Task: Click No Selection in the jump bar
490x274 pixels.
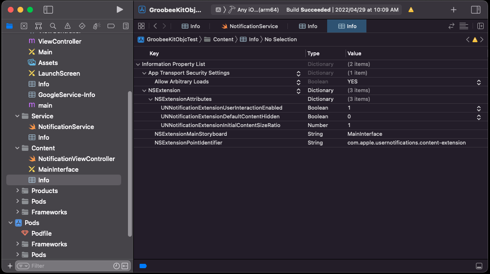Action: [281, 39]
